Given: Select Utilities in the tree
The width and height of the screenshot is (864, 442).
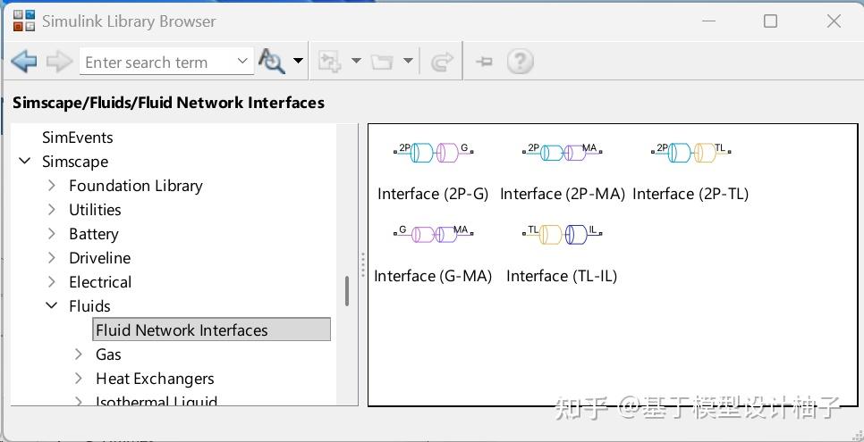Looking at the screenshot, I should coord(95,210).
